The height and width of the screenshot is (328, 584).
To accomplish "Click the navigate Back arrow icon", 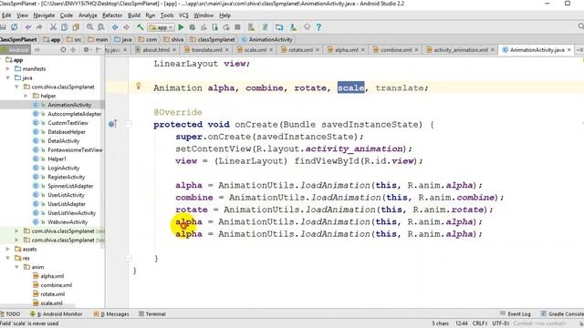I will (x=115, y=27).
